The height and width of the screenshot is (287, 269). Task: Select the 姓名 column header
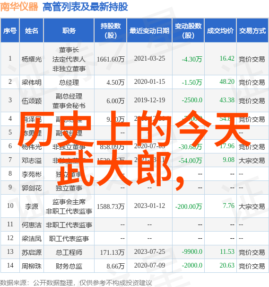tap(32, 31)
